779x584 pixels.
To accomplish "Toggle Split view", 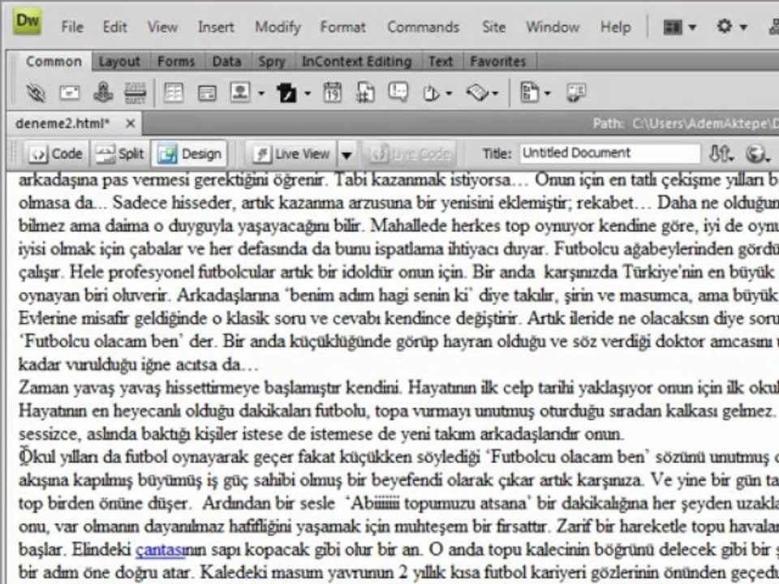I will click(x=120, y=154).
